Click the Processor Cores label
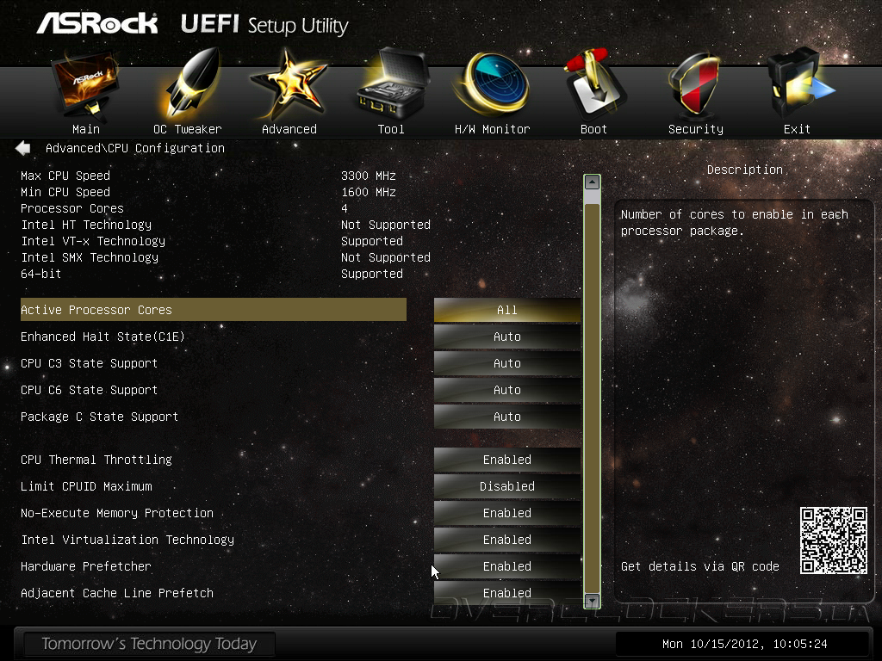882x661 pixels. click(72, 208)
